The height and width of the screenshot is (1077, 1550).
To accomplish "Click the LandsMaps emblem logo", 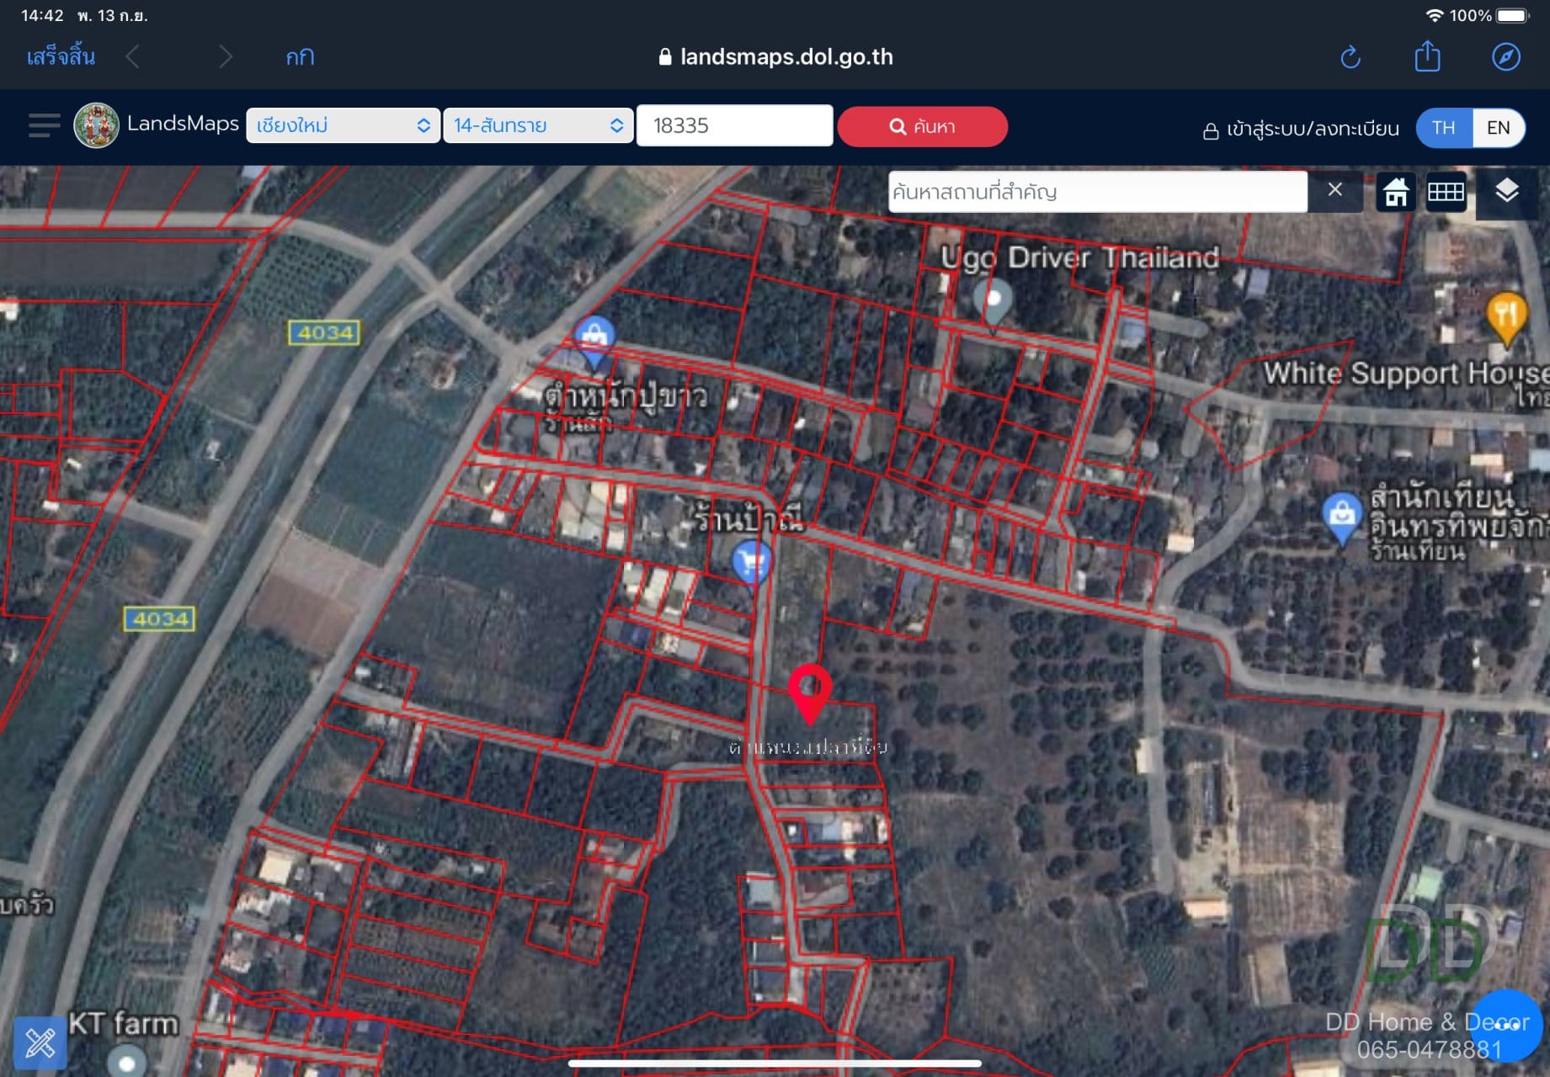I will 96,125.
